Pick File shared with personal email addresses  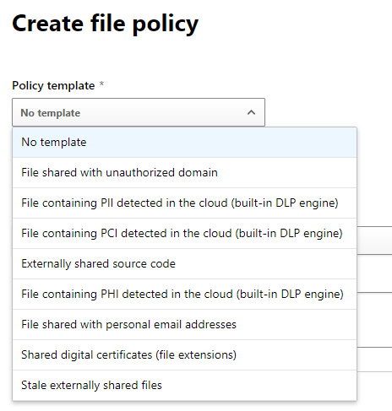[x=184, y=325]
